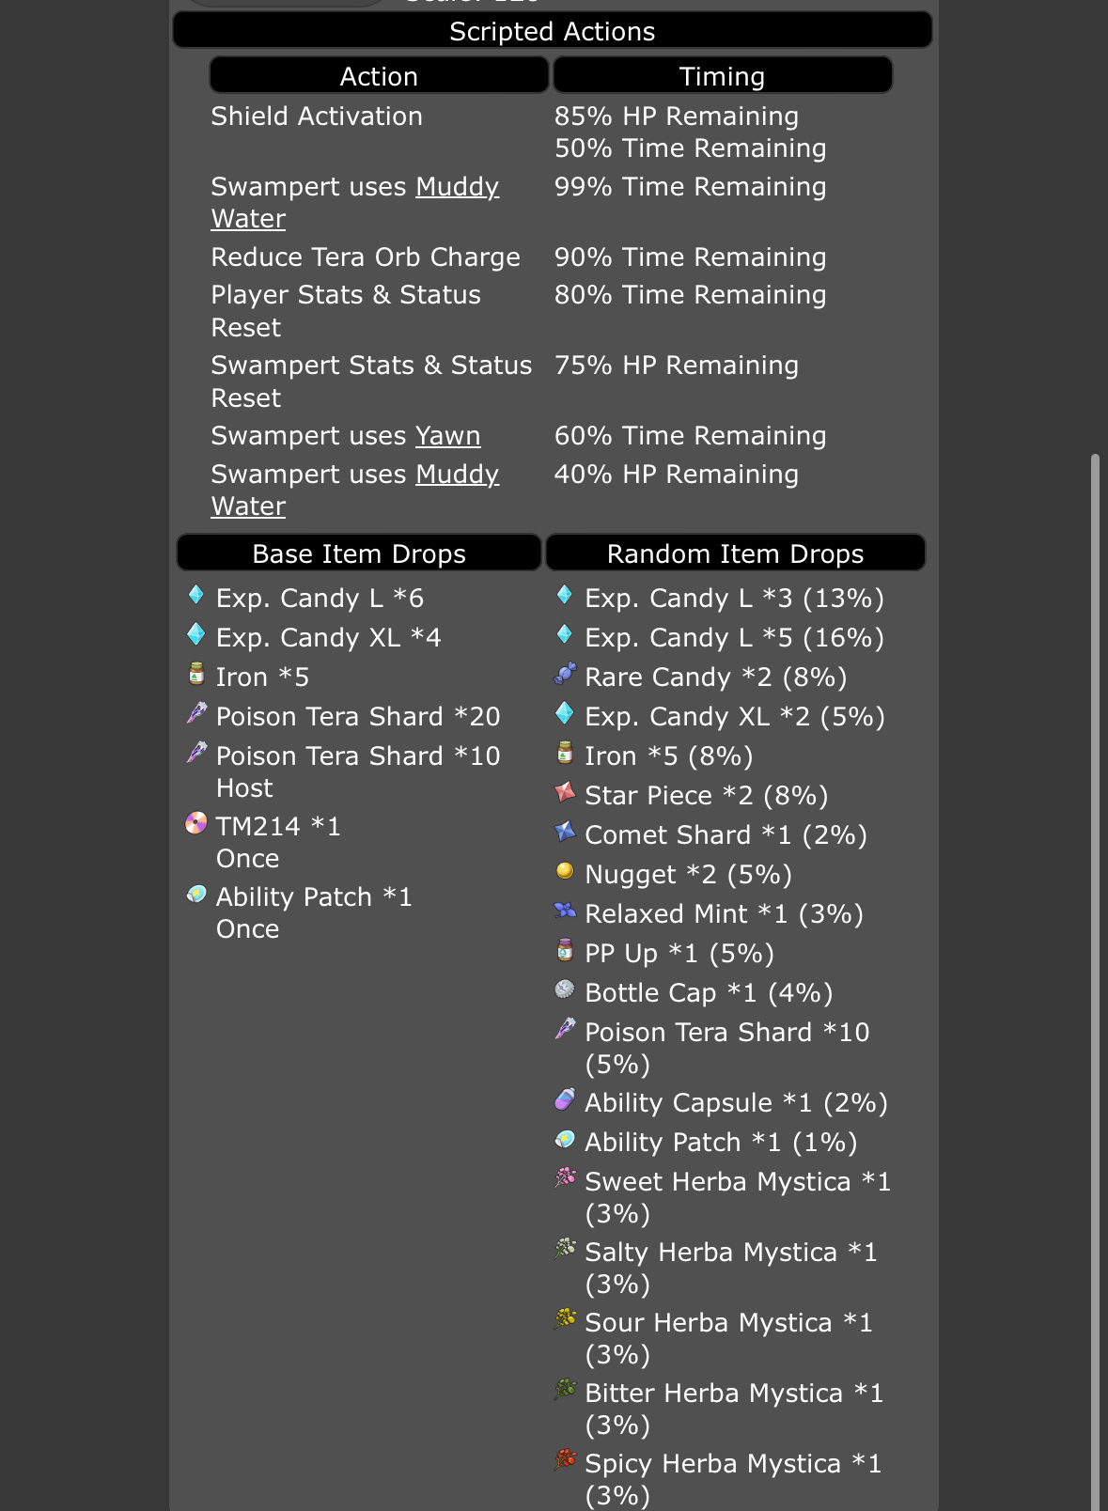Click the Ability Patch icon in Base Drops

195,895
